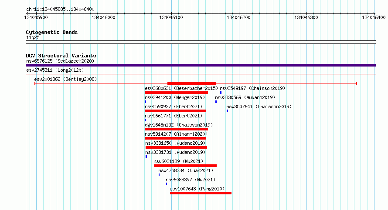Click the DGV Structural Variants track title

pyautogui.click(x=61, y=56)
